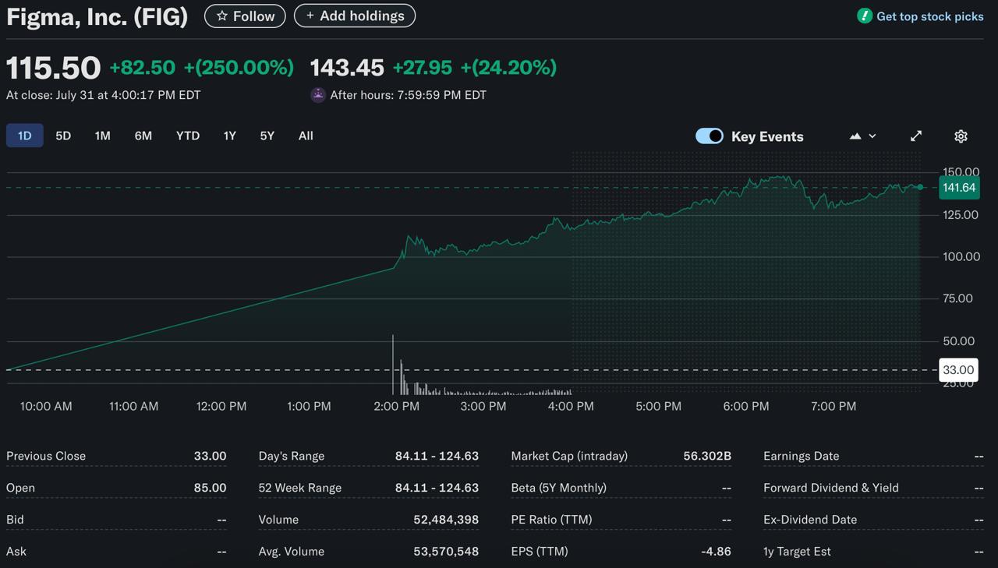This screenshot has width=998, height=568.
Task: Click the 141.64 current price label
Action: 959,188
